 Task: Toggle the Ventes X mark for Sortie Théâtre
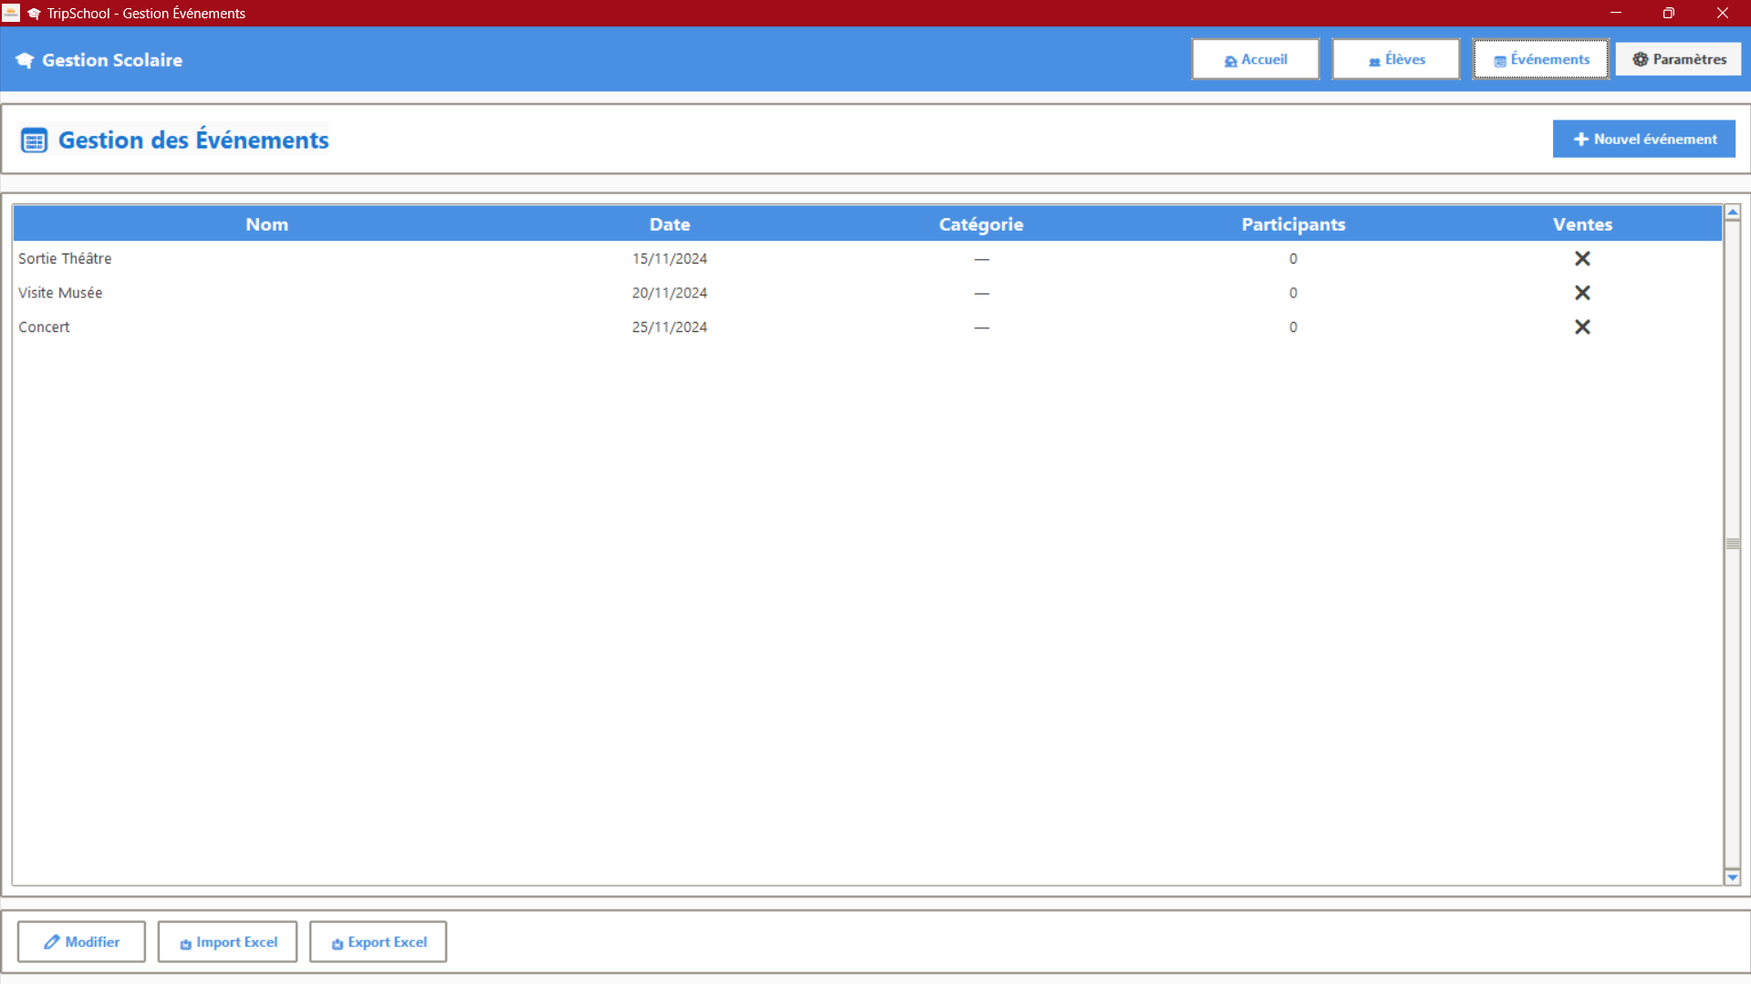(x=1581, y=259)
